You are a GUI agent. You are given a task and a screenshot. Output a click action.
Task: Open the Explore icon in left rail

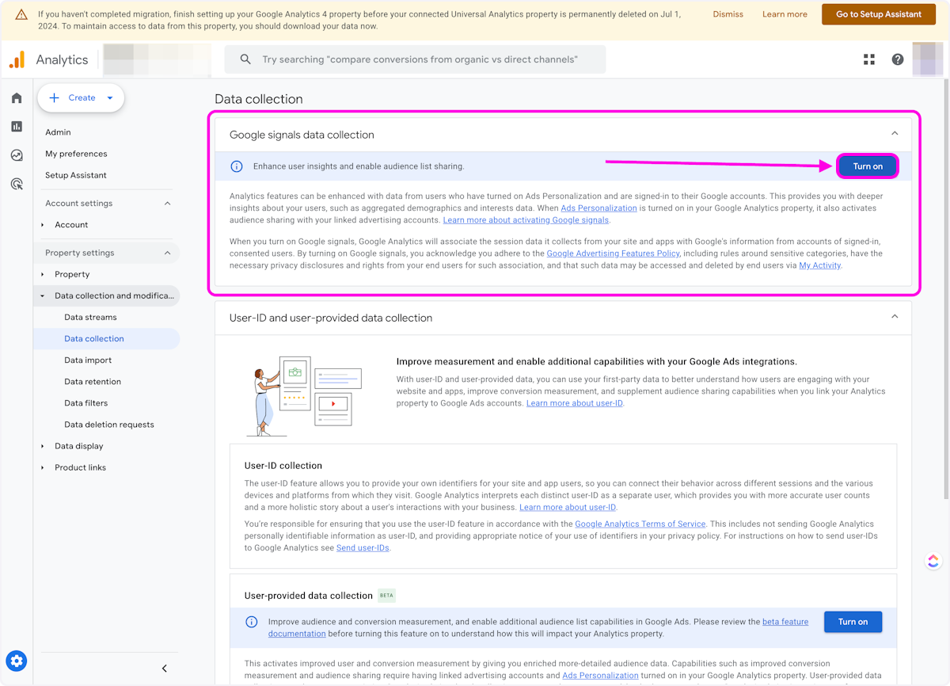click(17, 155)
